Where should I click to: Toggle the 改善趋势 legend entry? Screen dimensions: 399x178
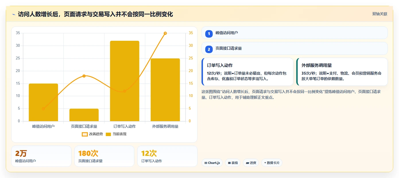tap(92, 134)
